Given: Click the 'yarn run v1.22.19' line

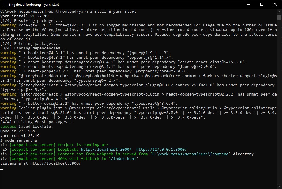Looking at the screenshot, I should (x=20, y=136).
